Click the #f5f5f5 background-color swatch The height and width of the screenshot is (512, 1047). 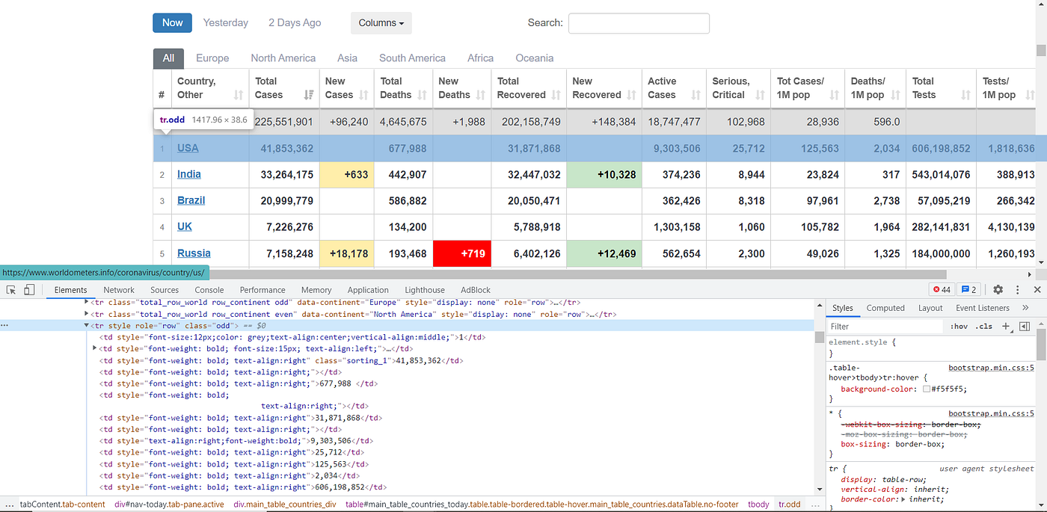tap(927, 389)
